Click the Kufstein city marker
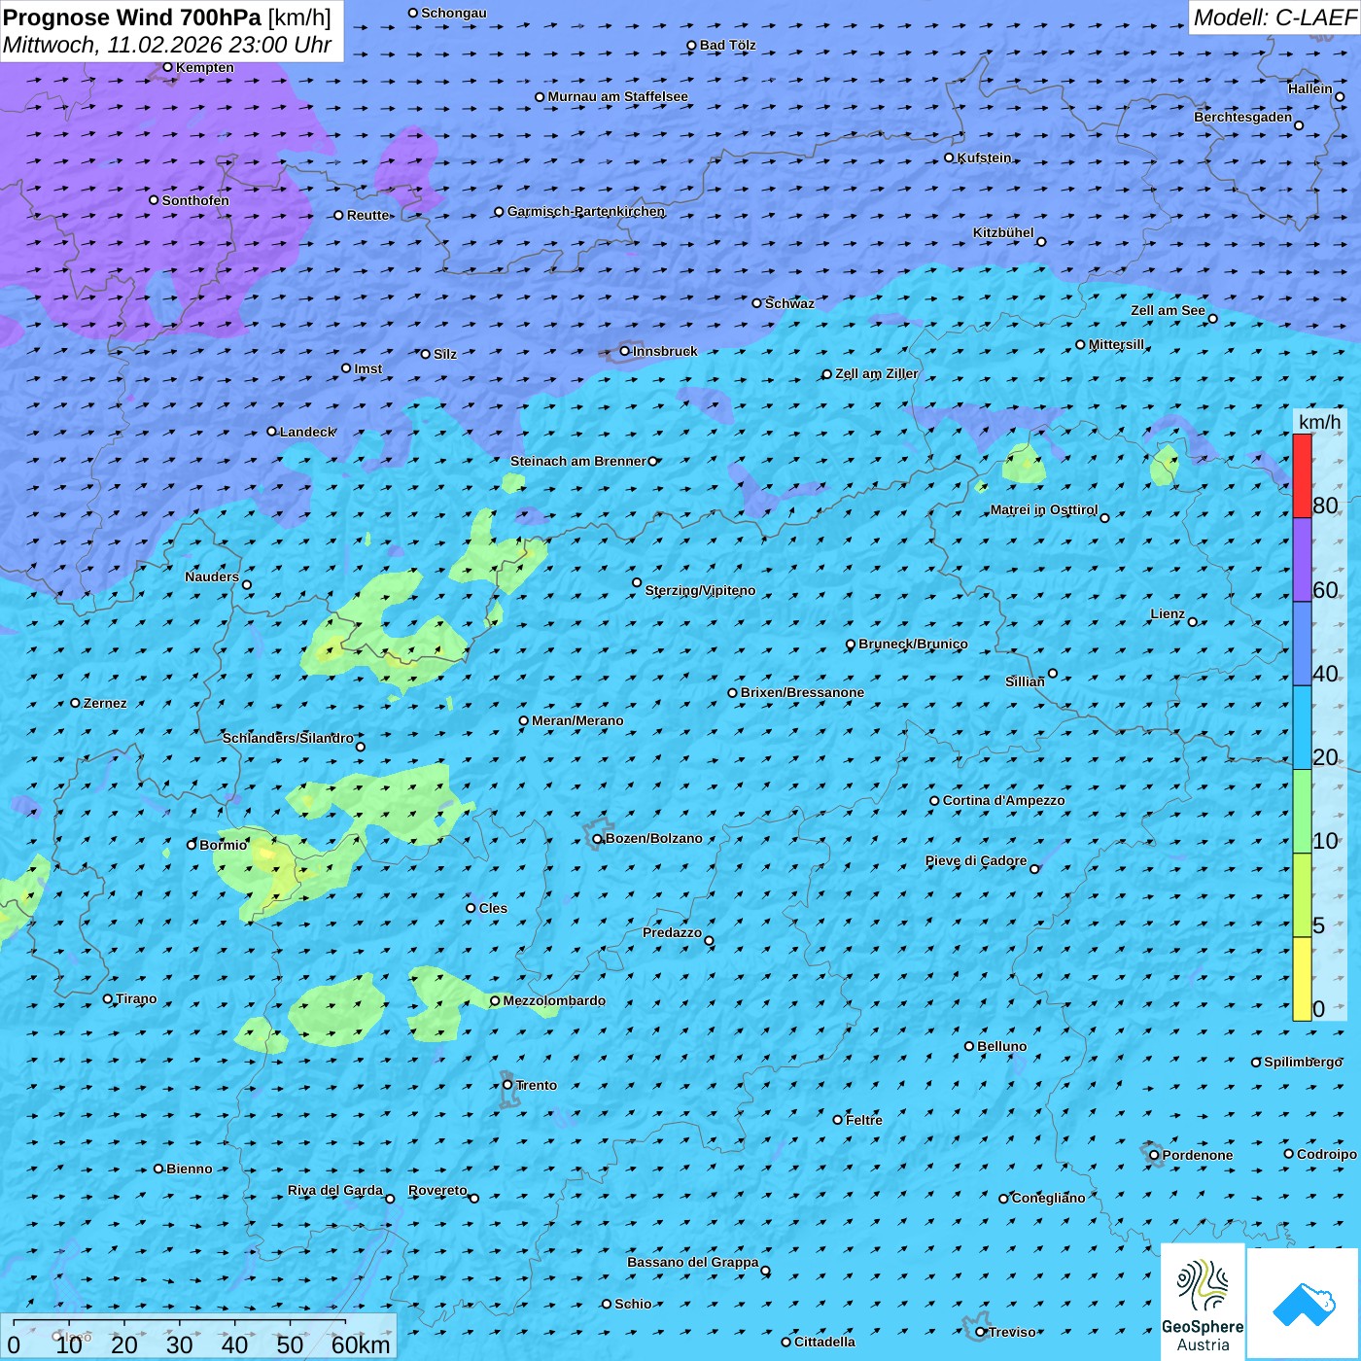 (950, 157)
